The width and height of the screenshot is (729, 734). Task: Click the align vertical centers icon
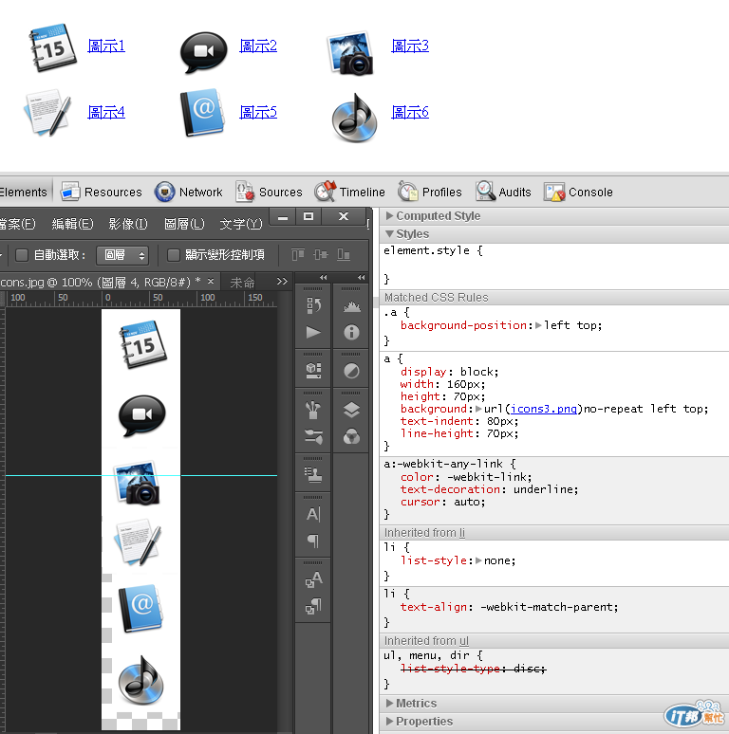[x=321, y=255]
